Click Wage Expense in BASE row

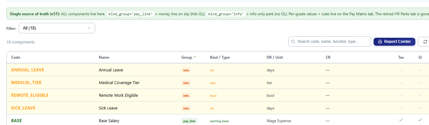(279, 121)
